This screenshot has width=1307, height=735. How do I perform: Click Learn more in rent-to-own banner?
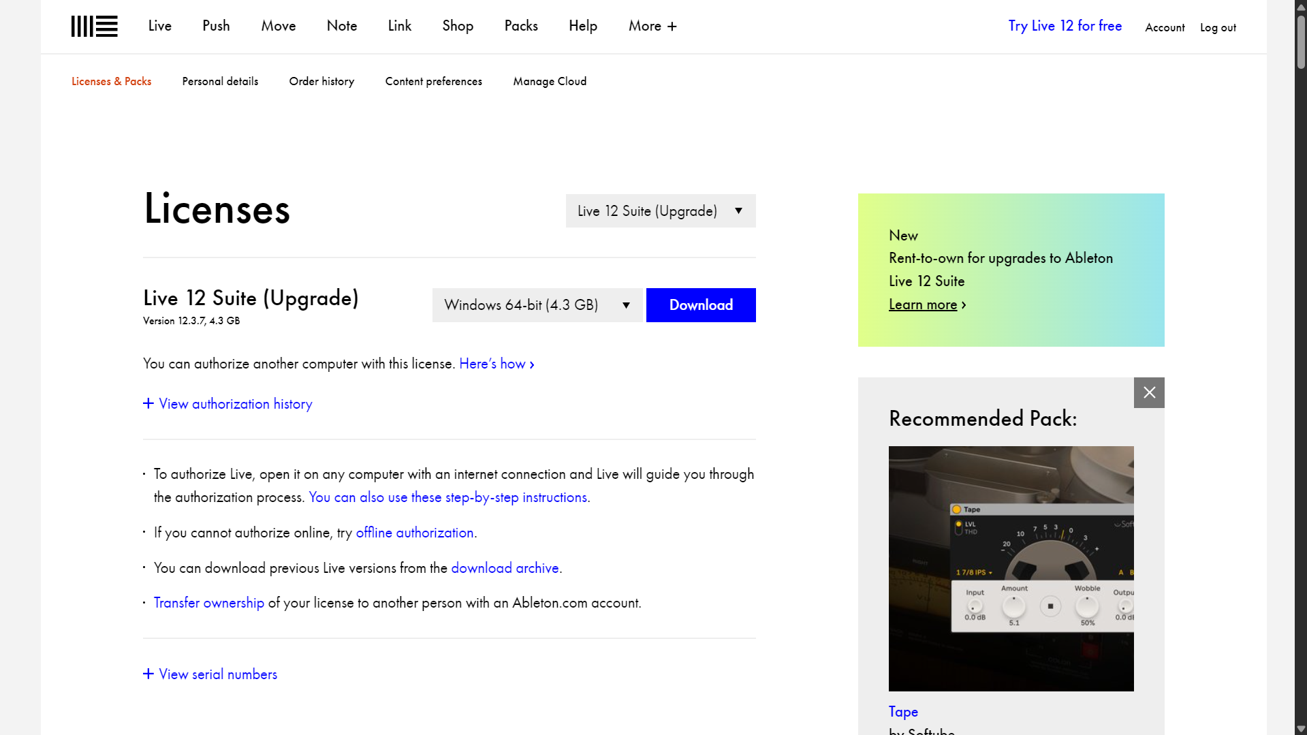point(923,304)
